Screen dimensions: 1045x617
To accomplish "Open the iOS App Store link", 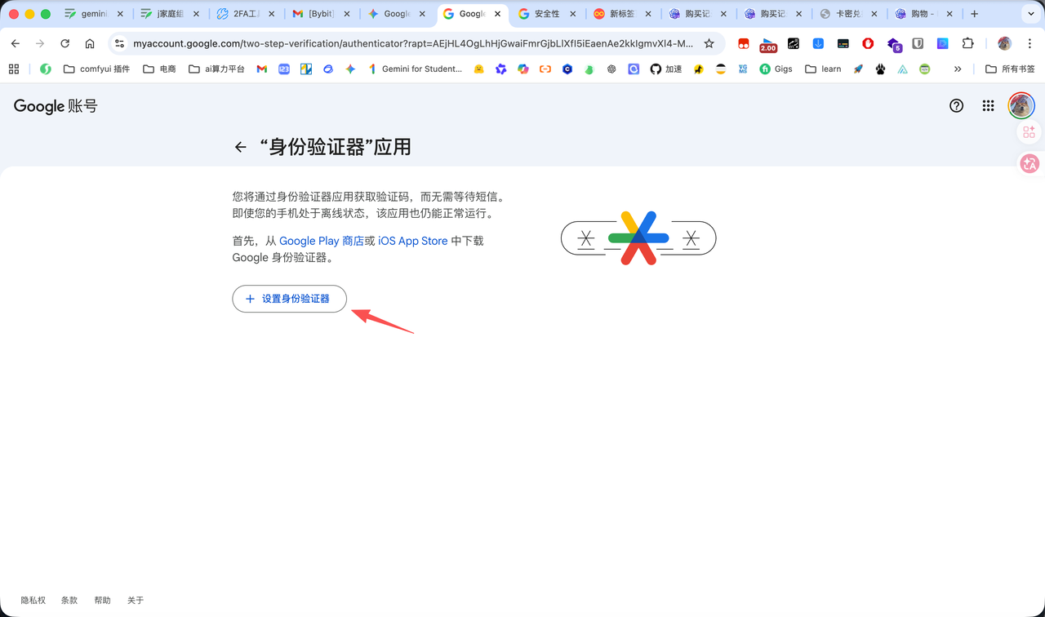I will coord(412,241).
